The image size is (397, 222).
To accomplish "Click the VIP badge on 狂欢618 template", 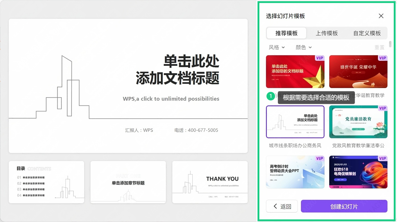I will pyautogui.click(x=383, y=159).
